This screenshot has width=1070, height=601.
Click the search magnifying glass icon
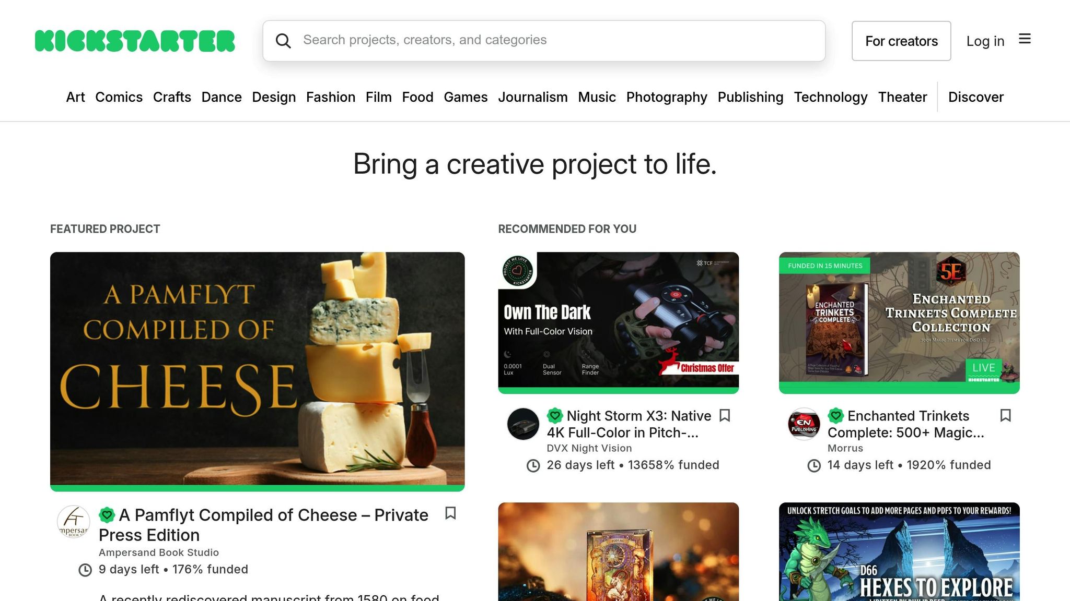coord(284,40)
